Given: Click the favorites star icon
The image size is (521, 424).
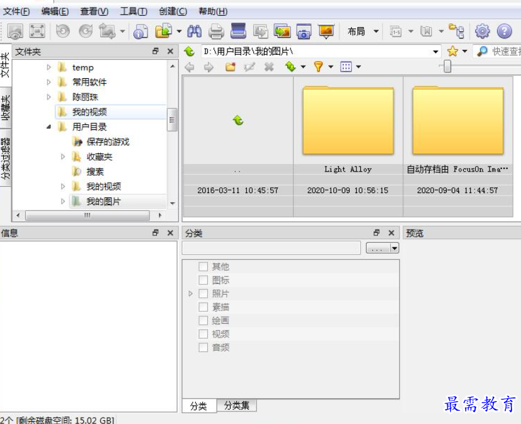Looking at the screenshot, I should click(x=452, y=51).
